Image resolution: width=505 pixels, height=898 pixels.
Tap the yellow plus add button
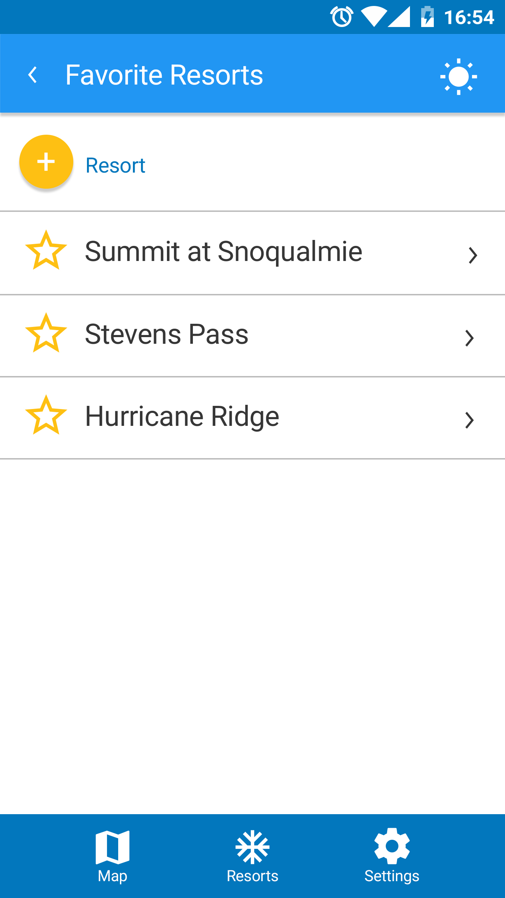click(46, 162)
